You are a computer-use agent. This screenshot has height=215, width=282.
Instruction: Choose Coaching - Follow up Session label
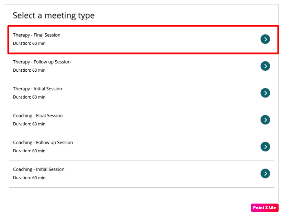click(x=43, y=142)
